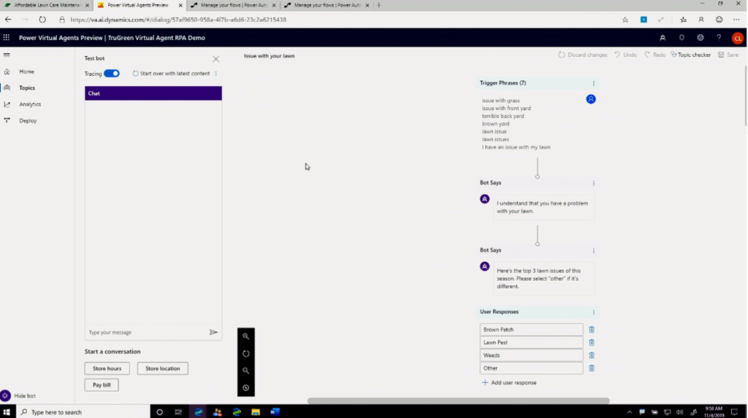Open a new browser tab
The width and height of the screenshot is (748, 418).
(379, 5)
